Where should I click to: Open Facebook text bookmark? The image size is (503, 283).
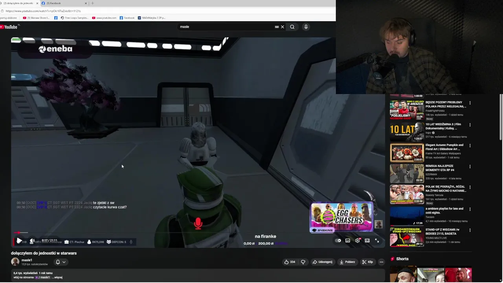coord(127,18)
